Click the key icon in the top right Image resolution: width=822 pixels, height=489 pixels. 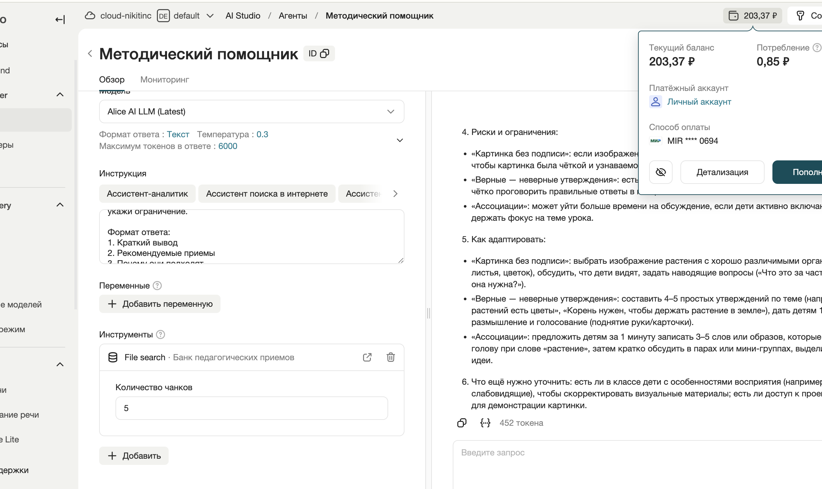(x=800, y=16)
